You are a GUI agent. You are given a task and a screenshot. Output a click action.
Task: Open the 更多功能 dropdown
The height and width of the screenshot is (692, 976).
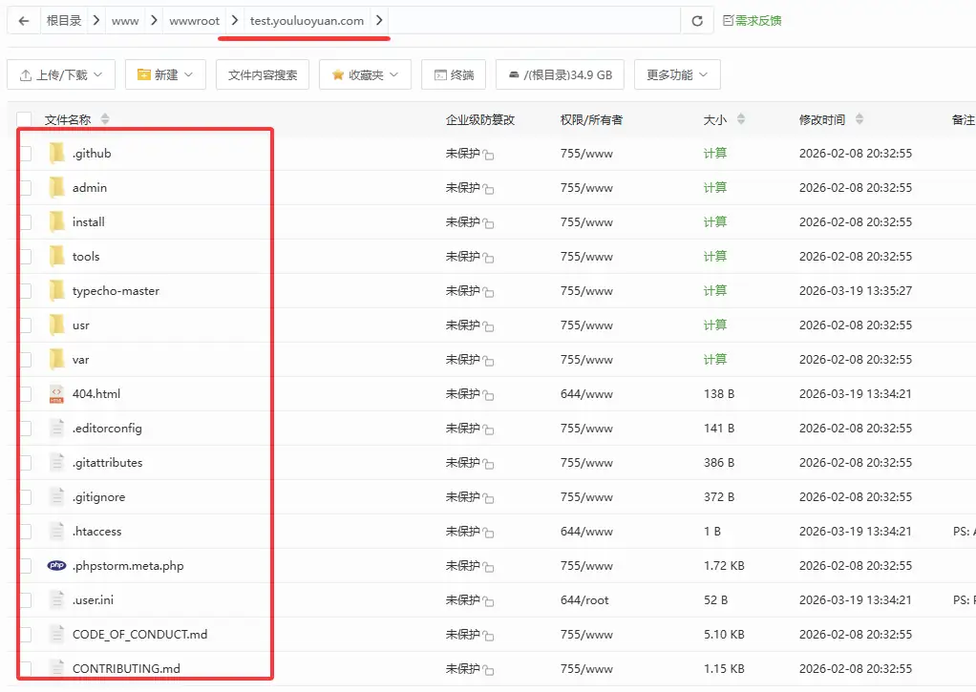(677, 74)
